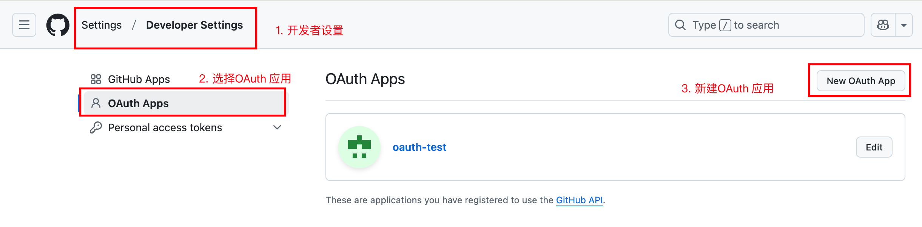Expand Personal access tokens chevron
Image resolution: width=922 pixels, height=227 pixels.
click(277, 127)
